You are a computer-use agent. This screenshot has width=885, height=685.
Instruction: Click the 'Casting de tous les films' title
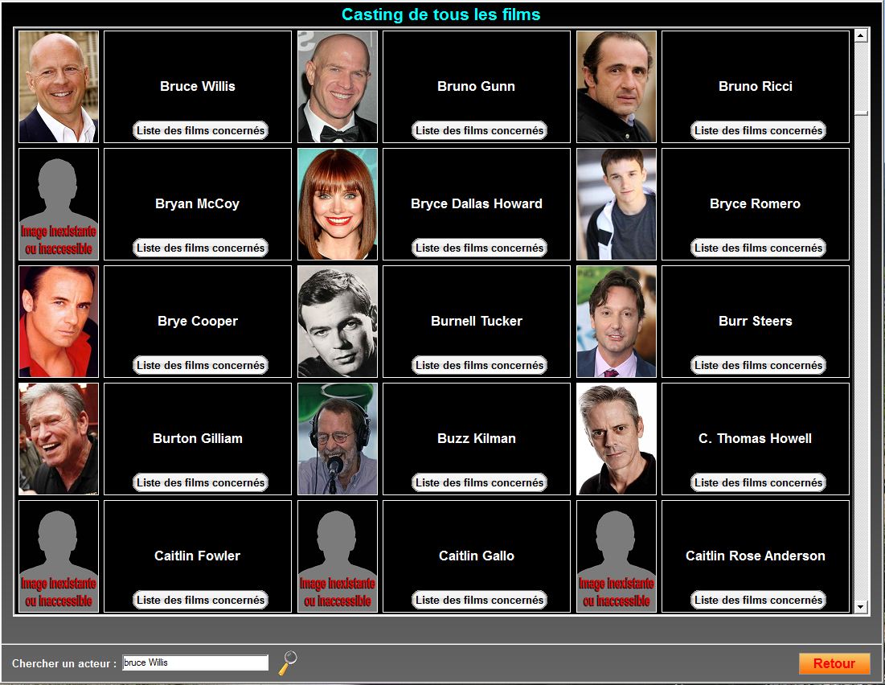coord(440,14)
